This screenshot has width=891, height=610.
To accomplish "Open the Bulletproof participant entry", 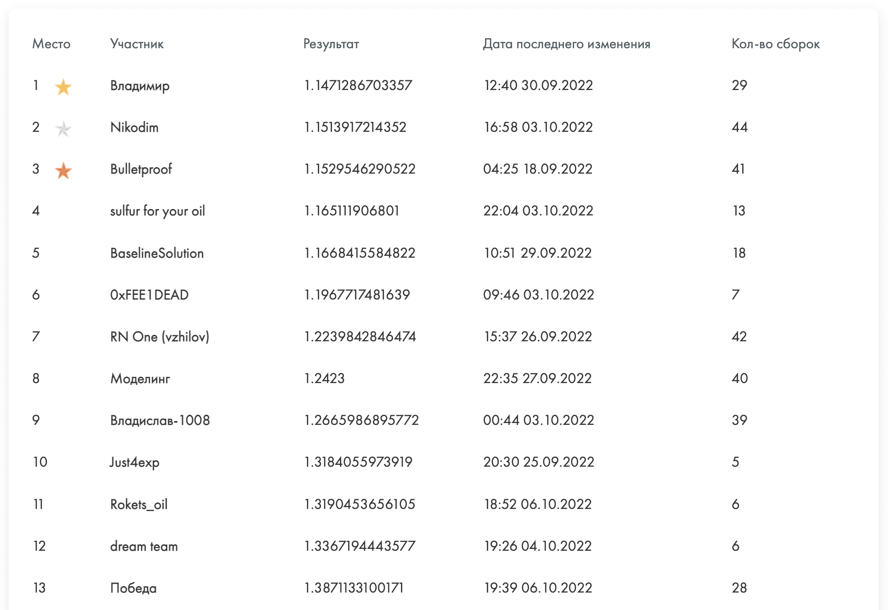I will [x=141, y=169].
